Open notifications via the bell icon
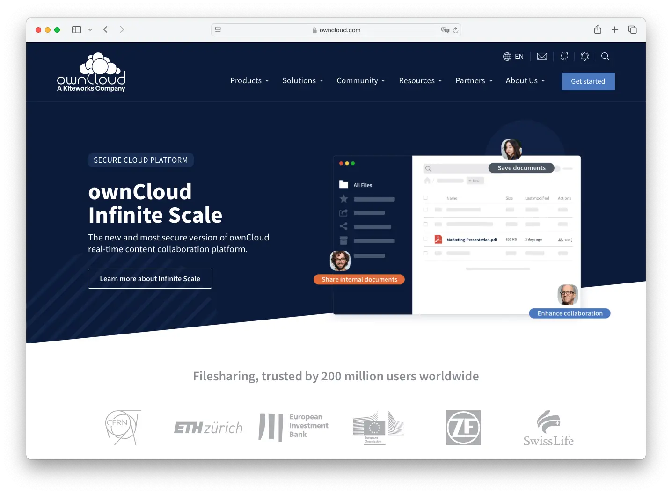 tap(584, 57)
